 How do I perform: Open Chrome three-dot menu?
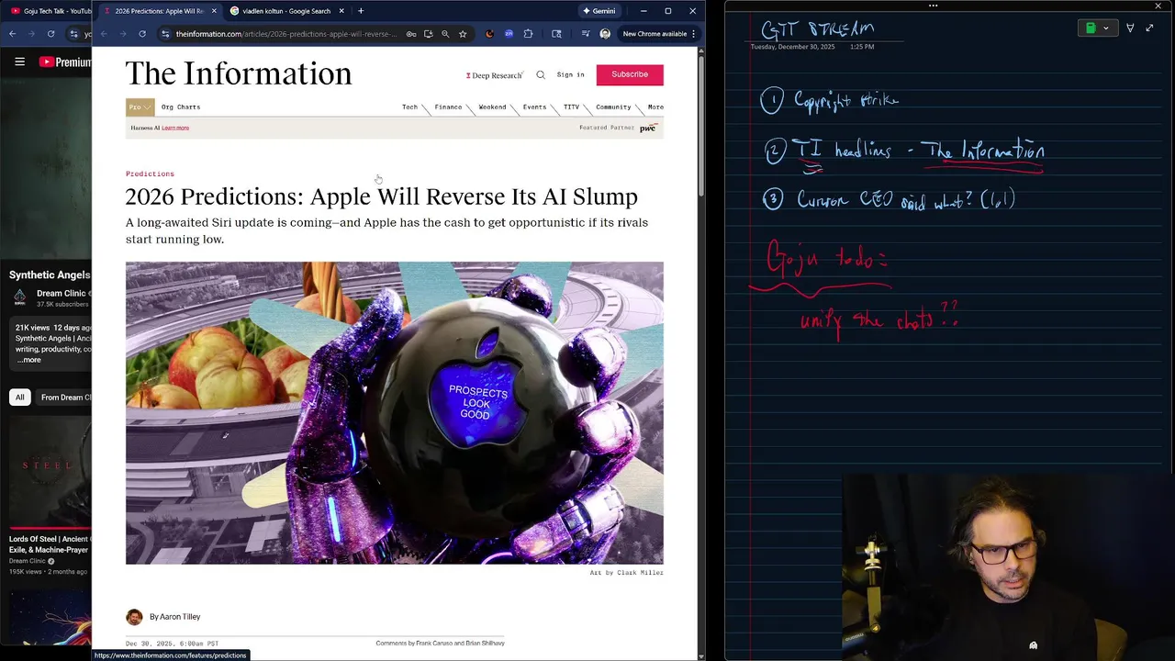[x=693, y=34]
